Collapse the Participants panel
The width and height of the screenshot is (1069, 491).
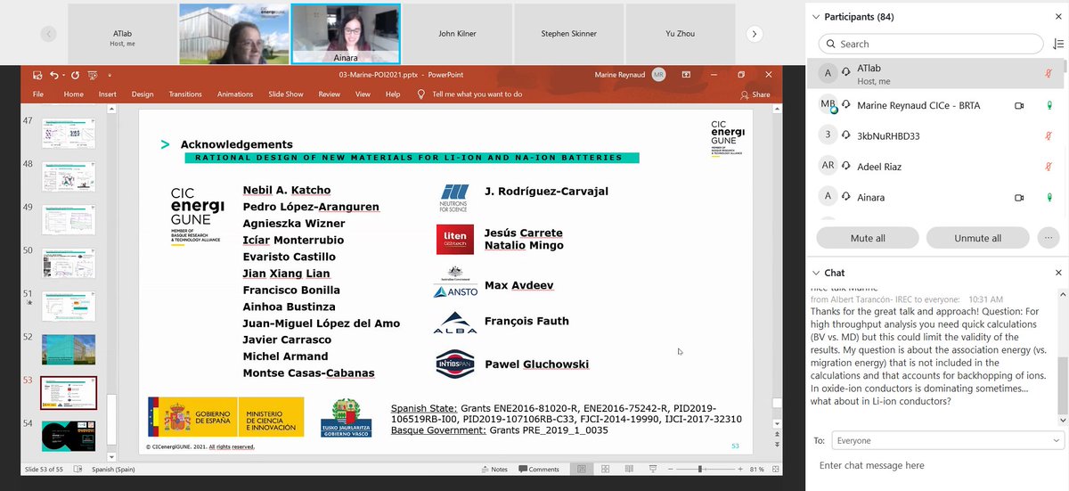point(815,17)
